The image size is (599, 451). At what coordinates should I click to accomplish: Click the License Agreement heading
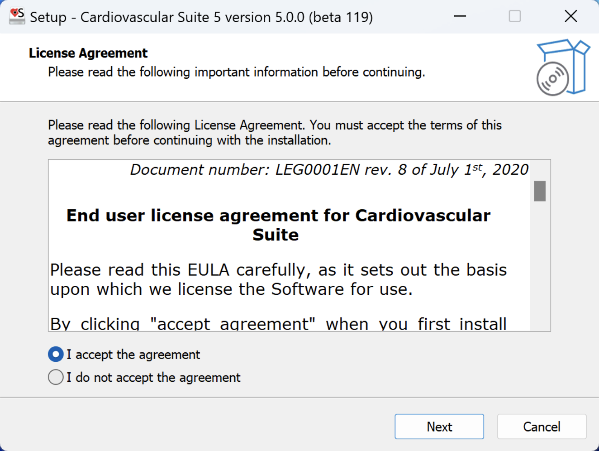(x=88, y=53)
